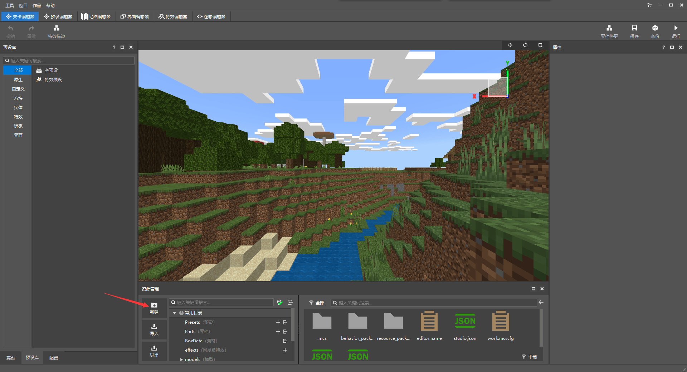The image size is (687, 372).
Task: Focus the resource tree keyword search field
Action: pyautogui.click(x=221, y=302)
